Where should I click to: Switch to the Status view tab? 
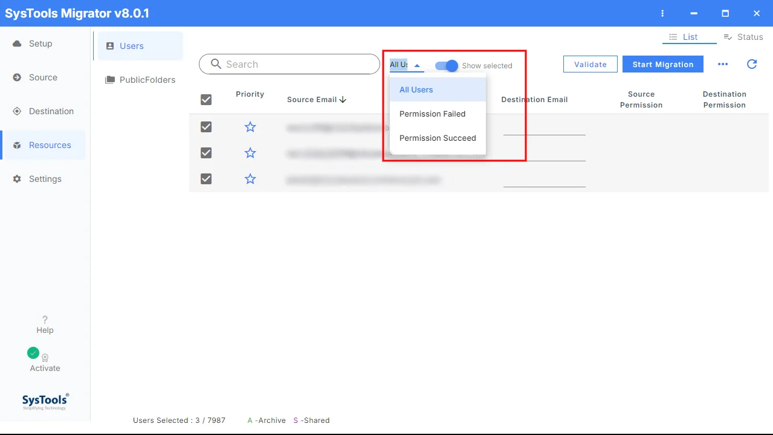pos(743,37)
